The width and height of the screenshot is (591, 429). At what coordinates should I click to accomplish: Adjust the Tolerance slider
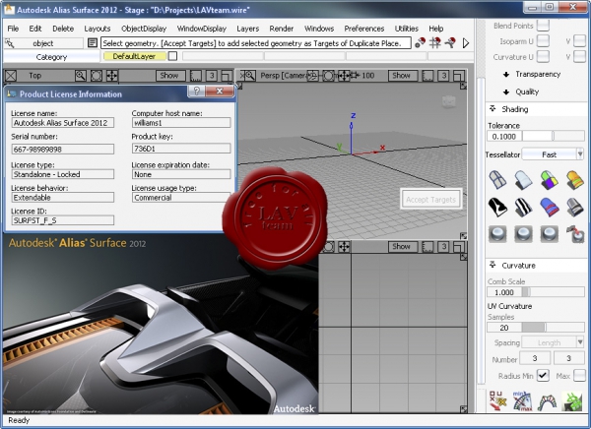[x=554, y=136]
